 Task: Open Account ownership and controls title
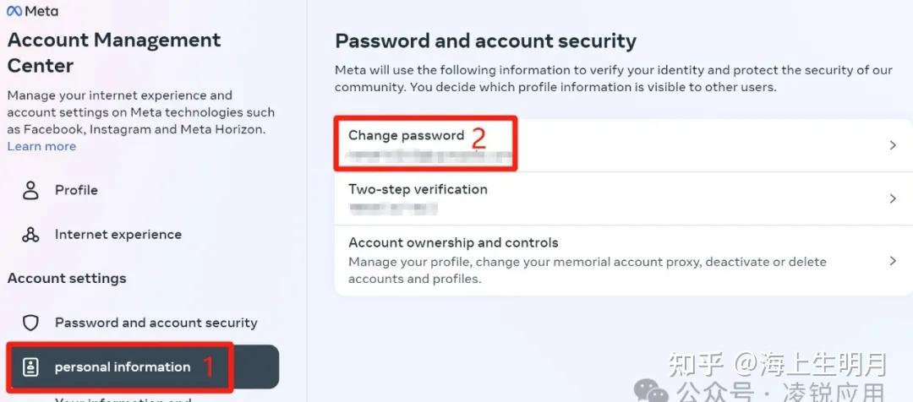point(453,242)
